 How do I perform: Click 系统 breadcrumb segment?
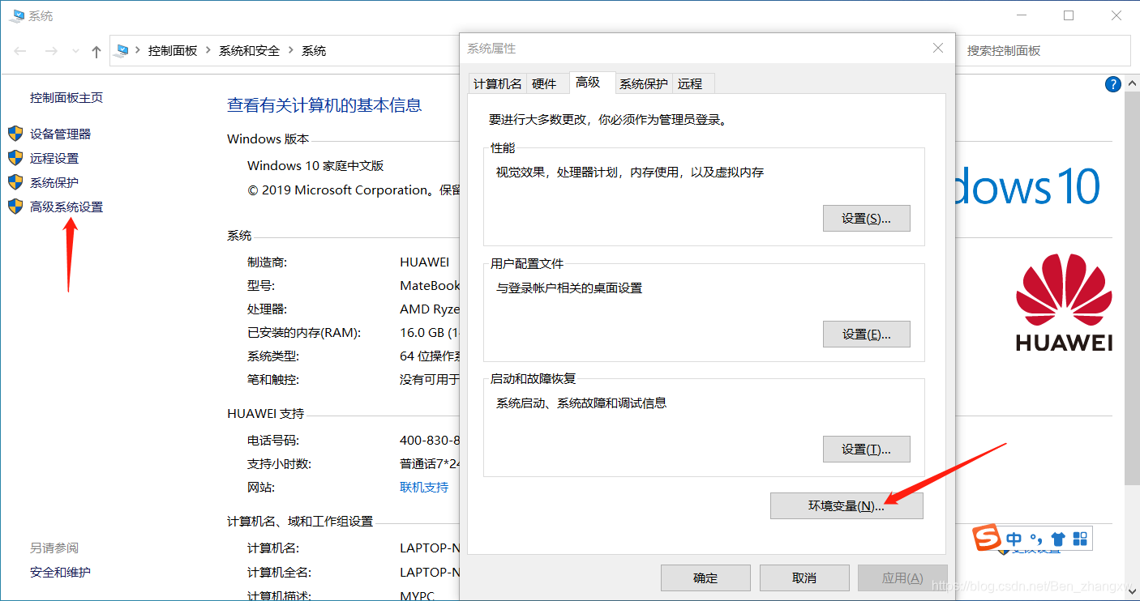[314, 51]
